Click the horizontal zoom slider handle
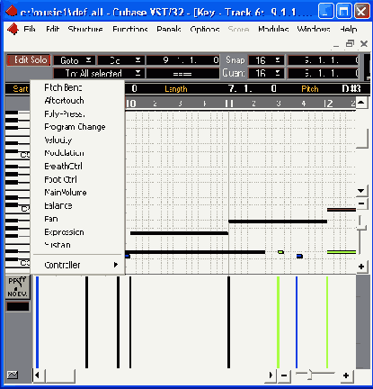The height and width of the screenshot is (389, 373). [310, 375]
